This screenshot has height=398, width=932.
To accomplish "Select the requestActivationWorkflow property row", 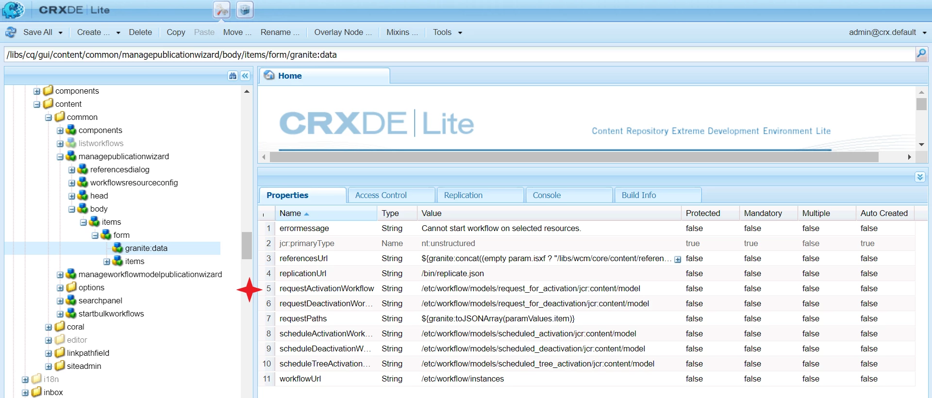I will click(586, 288).
